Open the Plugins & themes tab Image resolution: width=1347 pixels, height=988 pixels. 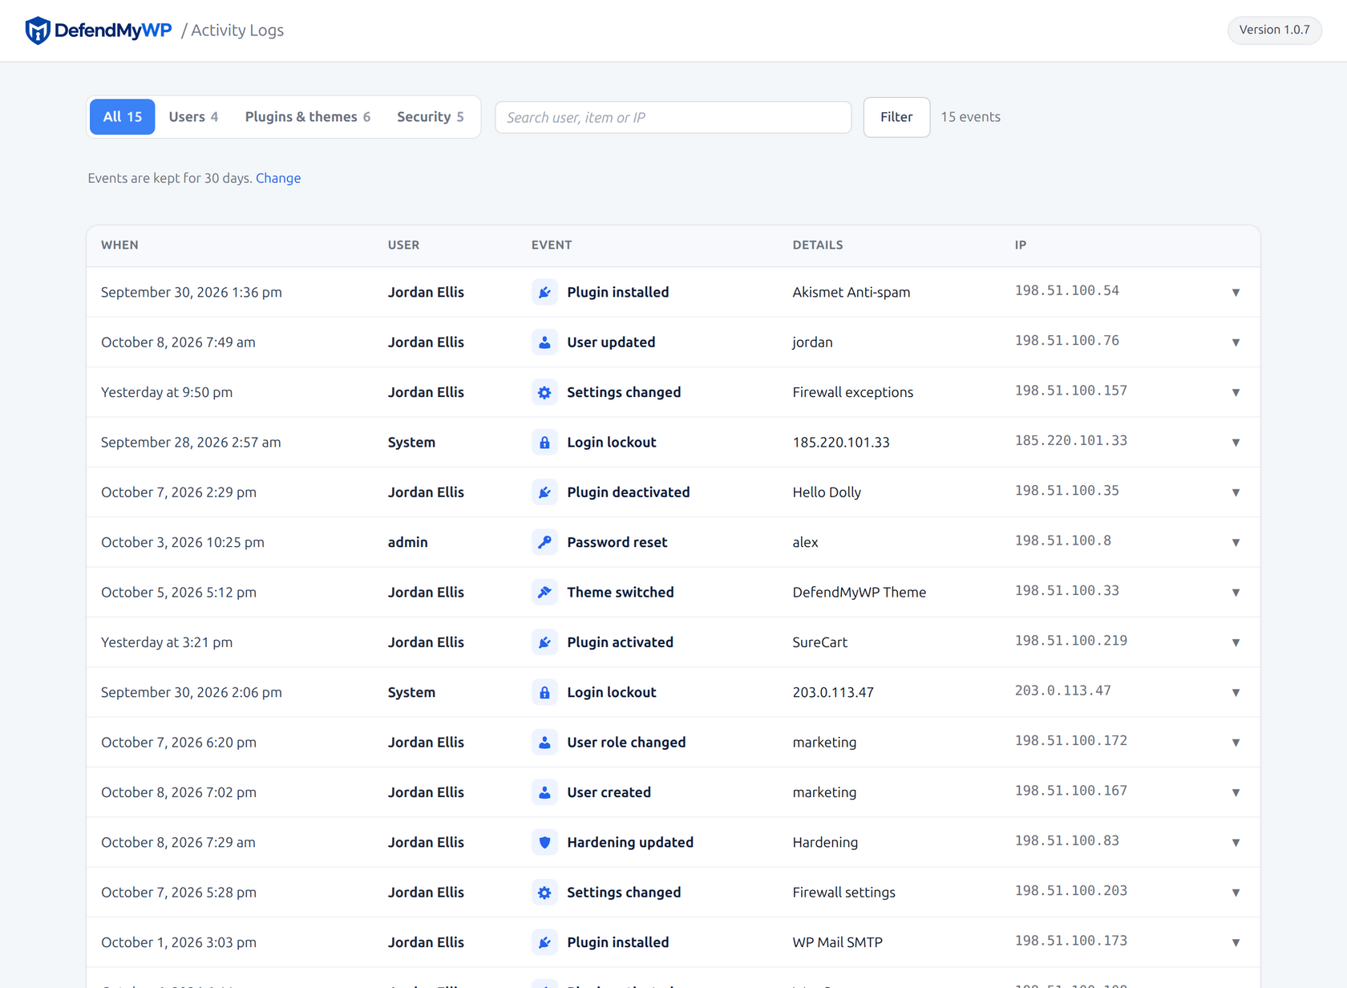click(308, 117)
